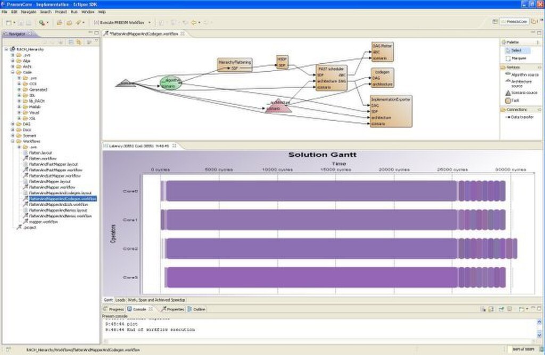Collapse the Workflows folder in Navigator
The width and height of the screenshot is (545, 355).
(12, 142)
